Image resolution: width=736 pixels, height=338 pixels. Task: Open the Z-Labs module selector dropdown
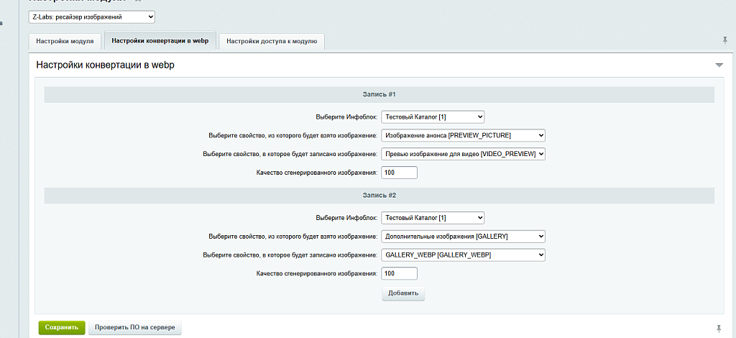coord(91,16)
